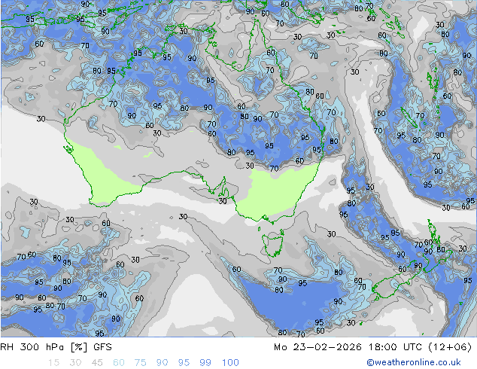Select legend value 75 in color scale
Screen dimensions: 477x369
click(140, 363)
